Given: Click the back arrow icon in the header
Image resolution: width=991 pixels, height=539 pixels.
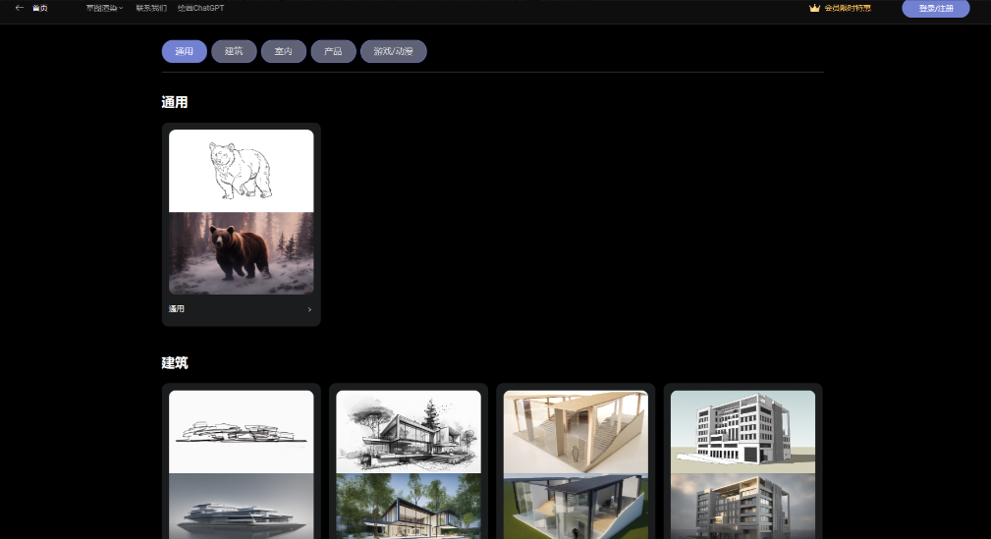Looking at the screenshot, I should pos(20,8).
